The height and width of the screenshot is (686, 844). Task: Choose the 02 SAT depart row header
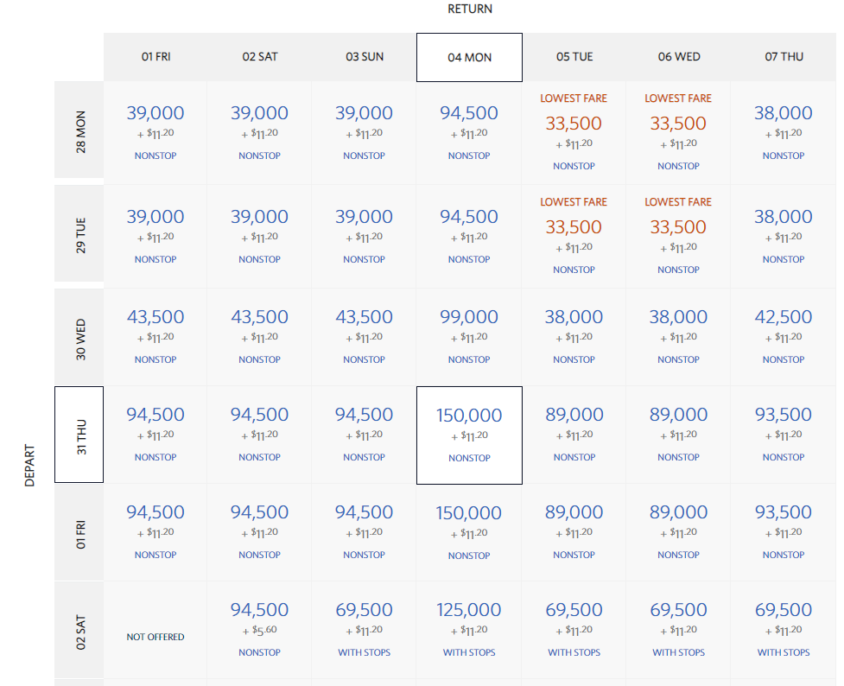coord(79,631)
